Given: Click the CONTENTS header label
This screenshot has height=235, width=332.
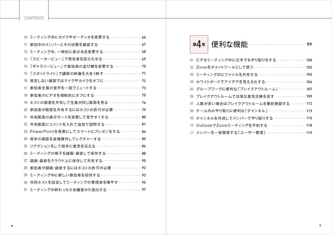Looking at the screenshot, I should pyautogui.click(x=34, y=18).
